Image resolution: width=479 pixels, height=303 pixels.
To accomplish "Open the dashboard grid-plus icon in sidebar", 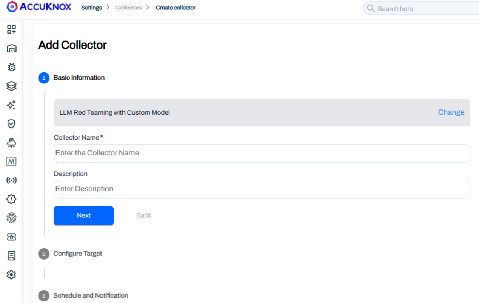I will click(x=12, y=29).
